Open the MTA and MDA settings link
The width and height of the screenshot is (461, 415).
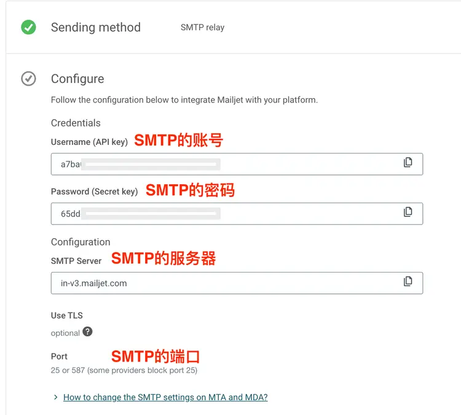tap(165, 397)
